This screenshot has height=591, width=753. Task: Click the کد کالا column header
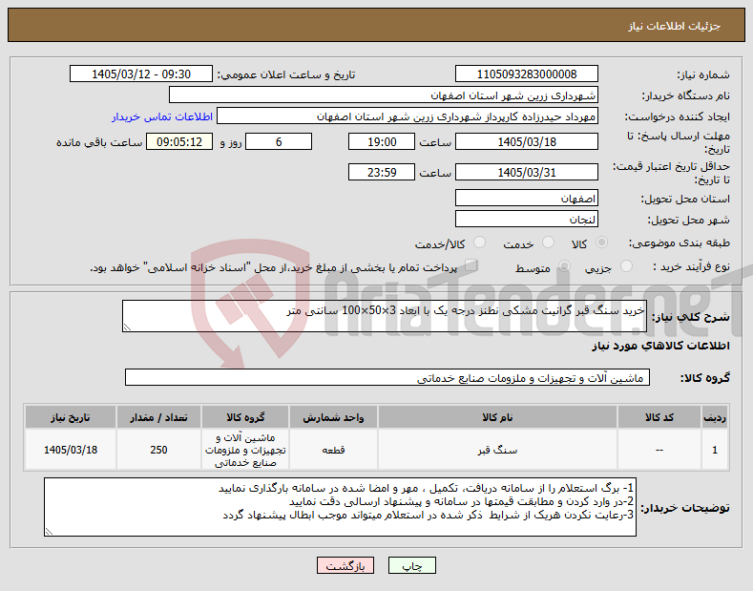point(659,417)
